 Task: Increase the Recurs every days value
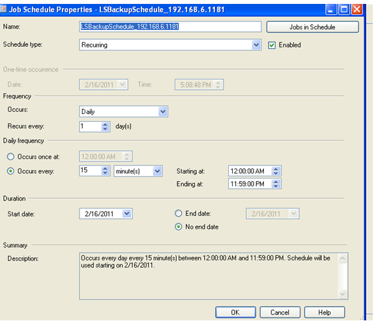(x=105, y=124)
